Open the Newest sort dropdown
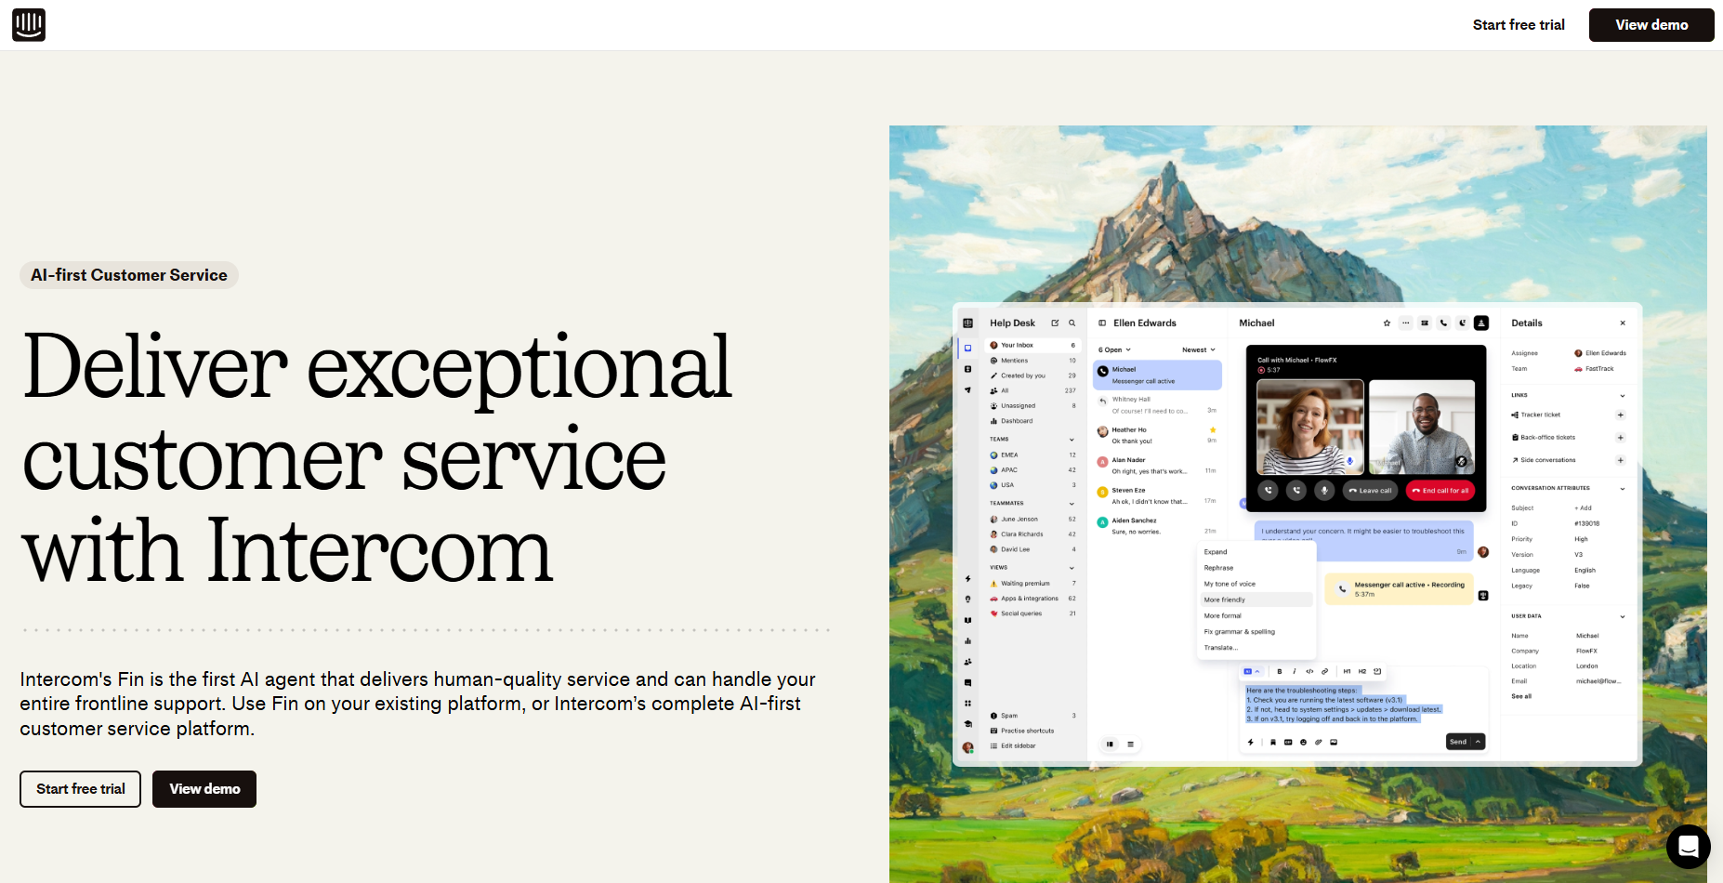The image size is (1723, 883). pos(1198,350)
